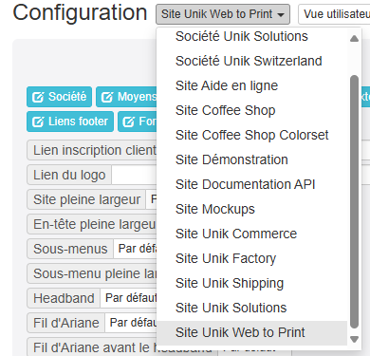Viewport: 370px width, 356px height.
Task: Choose Site Mockups entry
Action: (x=215, y=209)
